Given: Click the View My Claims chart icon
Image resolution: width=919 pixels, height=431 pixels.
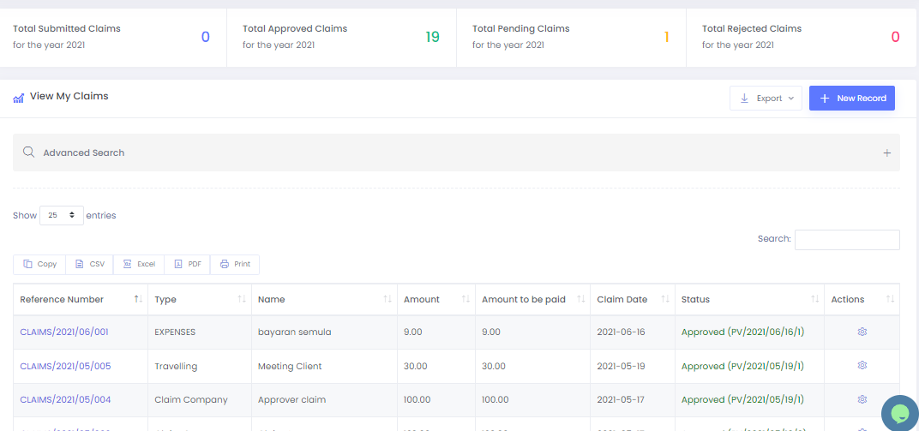Looking at the screenshot, I should 18,98.
